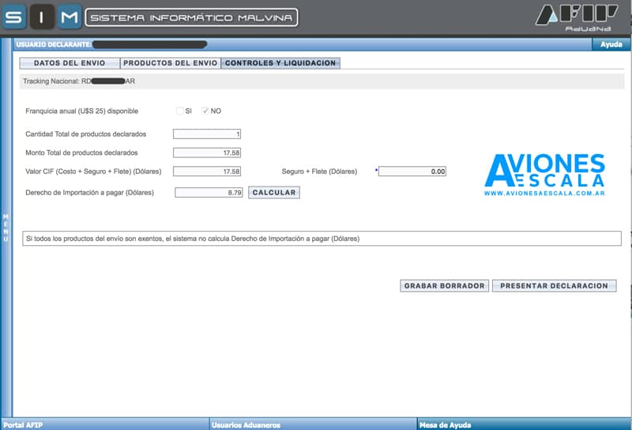Viewport: 632px width, 430px height.
Task: Select the Controles y Liquidacion tab
Action: pos(280,63)
